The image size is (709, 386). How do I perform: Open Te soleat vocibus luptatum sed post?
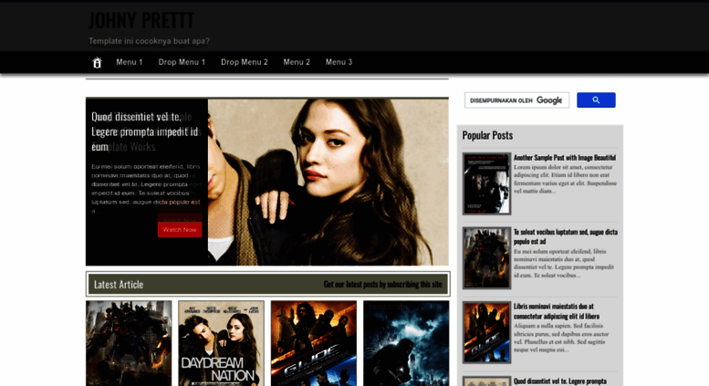pyautogui.click(x=565, y=236)
